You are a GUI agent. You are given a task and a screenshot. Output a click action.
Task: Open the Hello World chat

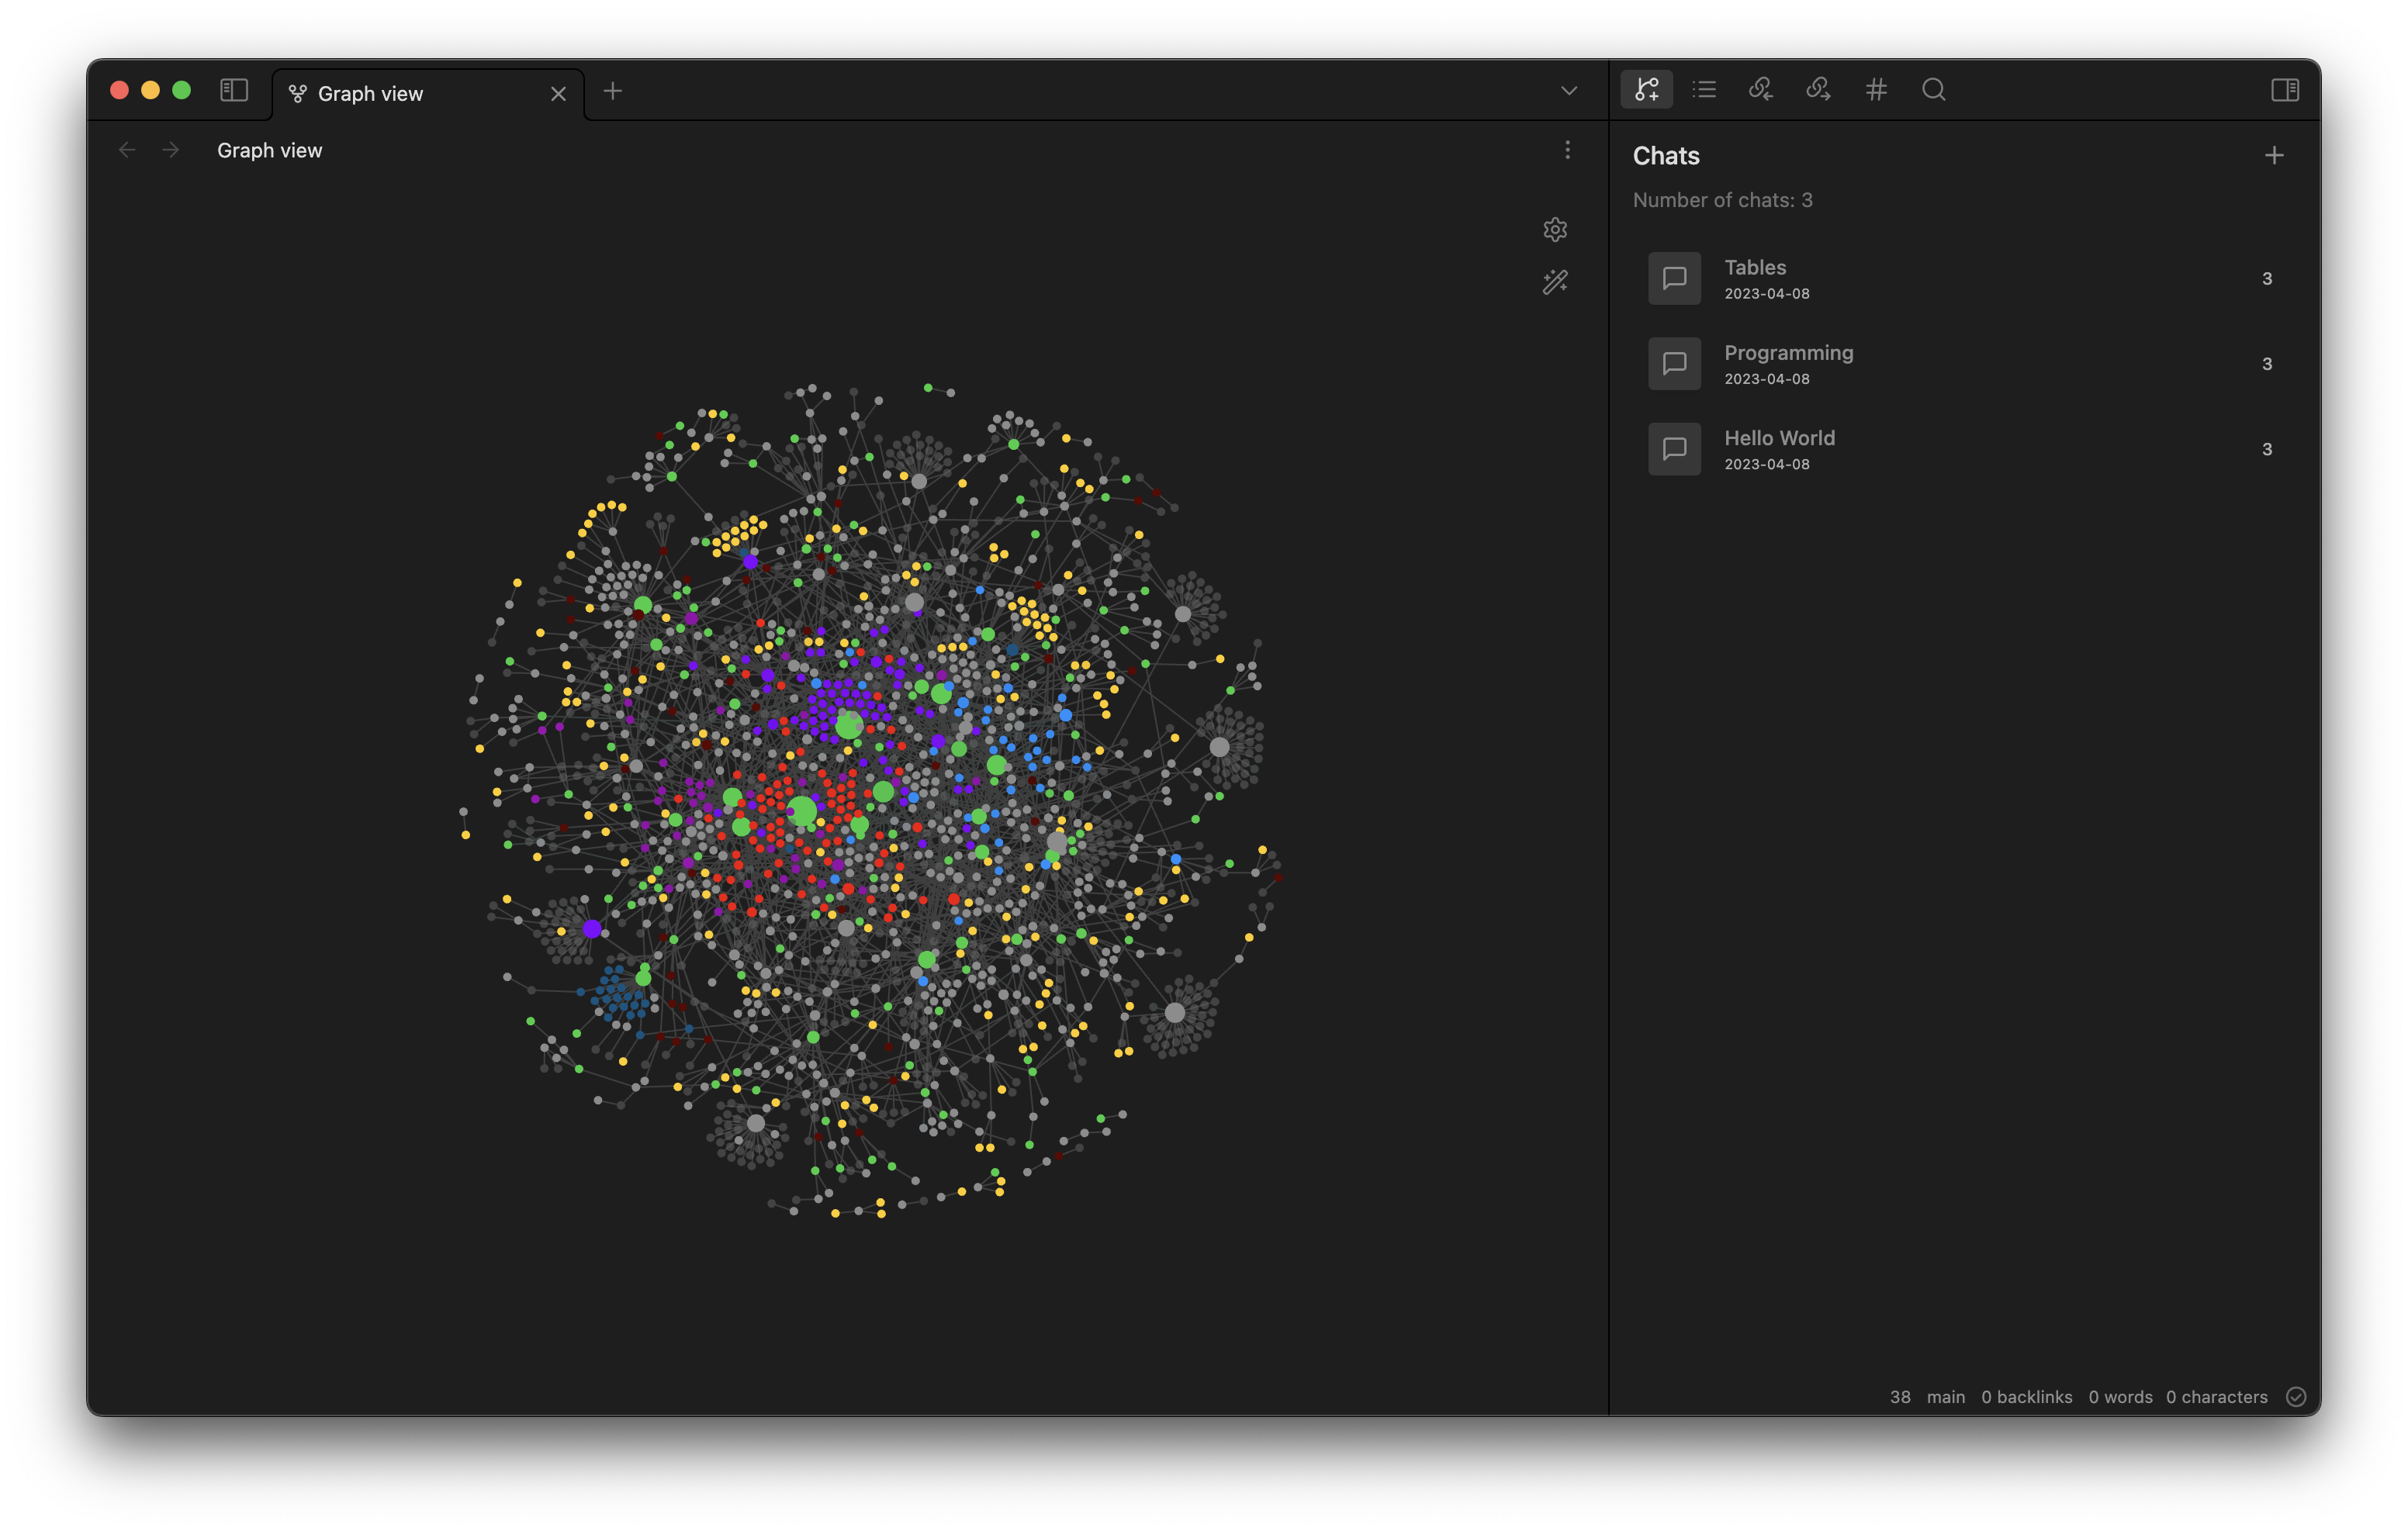coord(1779,448)
